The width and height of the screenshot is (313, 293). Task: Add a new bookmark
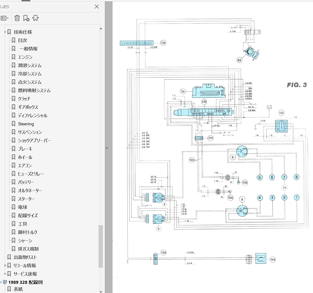click(x=26, y=18)
